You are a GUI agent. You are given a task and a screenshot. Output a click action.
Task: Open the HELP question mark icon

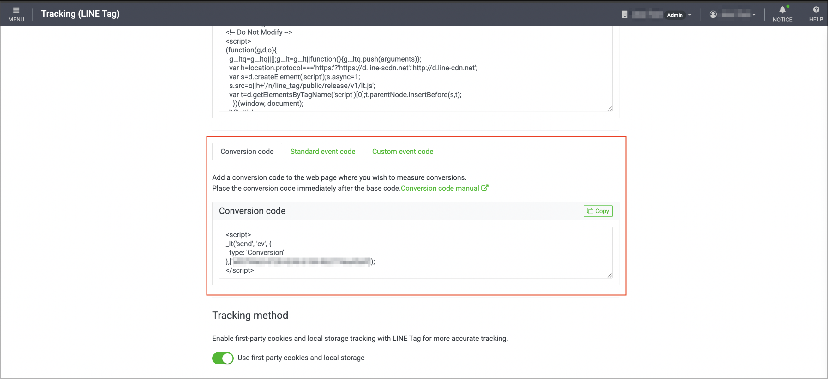[x=816, y=10]
